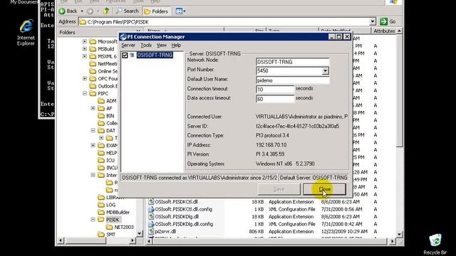Click the Default User Name field

293,80
